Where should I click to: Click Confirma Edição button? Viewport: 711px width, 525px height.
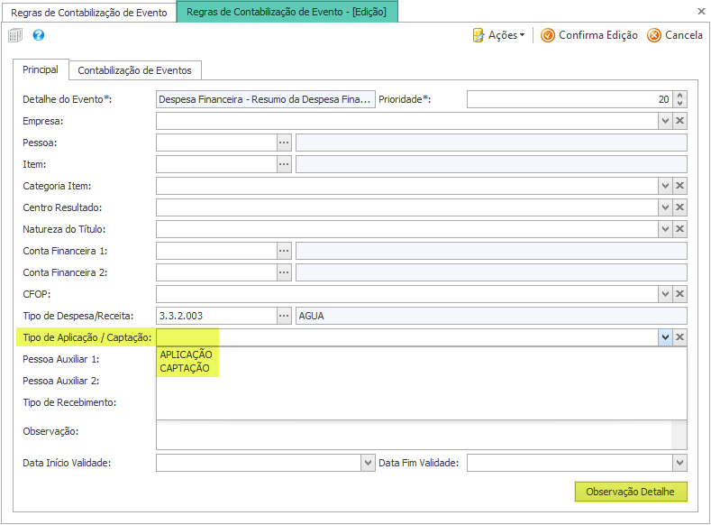point(589,35)
